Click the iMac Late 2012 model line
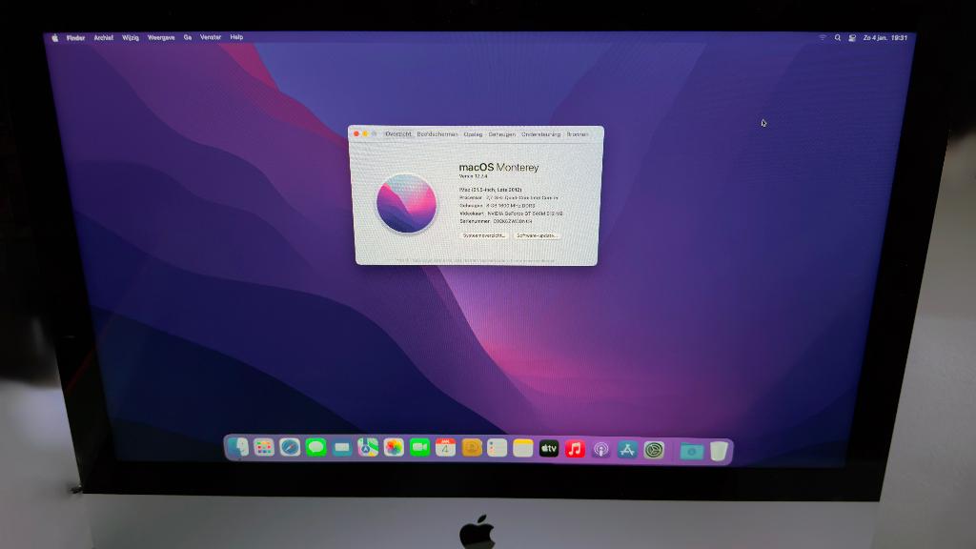This screenshot has width=976, height=549. point(491,190)
